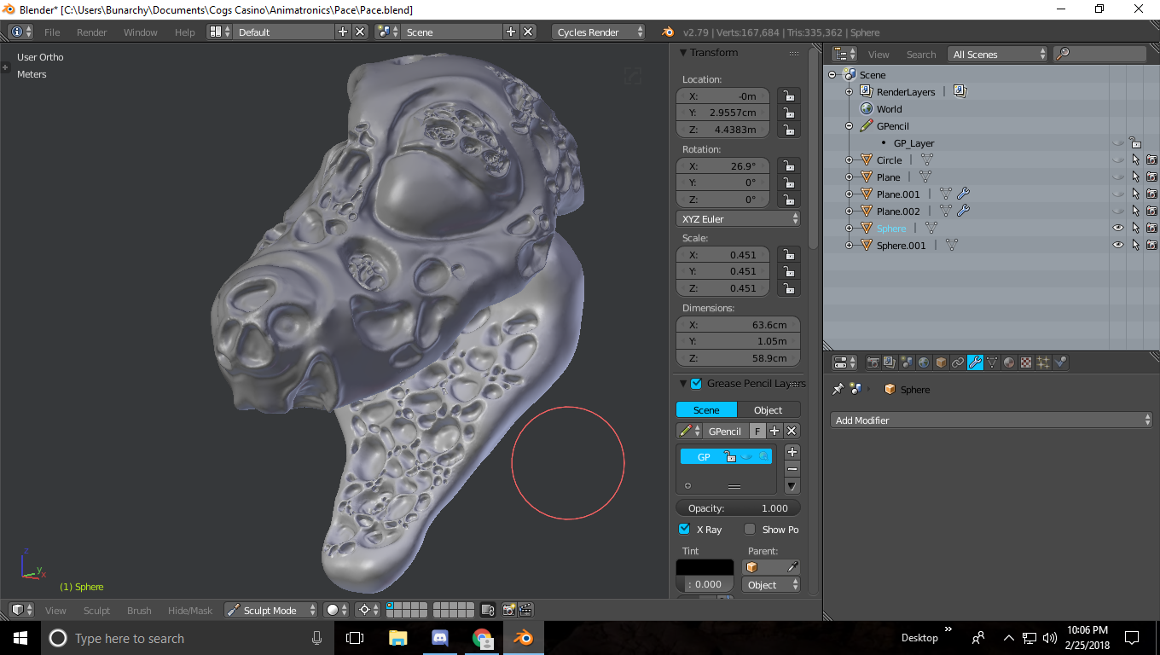The width and height of the screenshot is (1160, 655).
Task: Open the Render Layers properties tab
Action: click(x=890, y=362)
